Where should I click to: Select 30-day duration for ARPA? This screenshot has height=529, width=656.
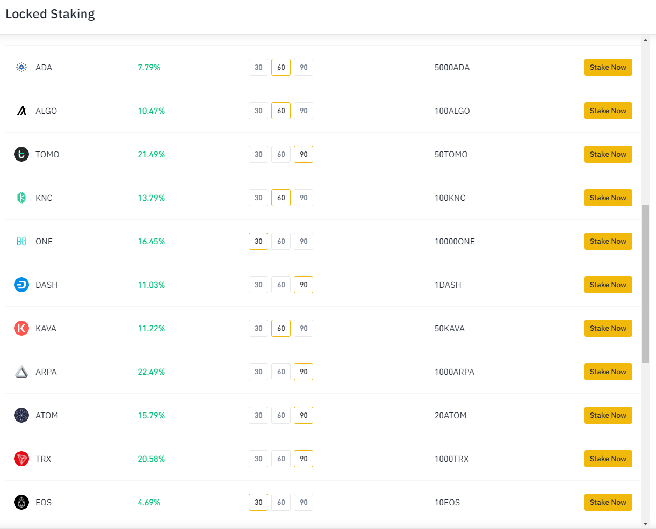(258, 372)
